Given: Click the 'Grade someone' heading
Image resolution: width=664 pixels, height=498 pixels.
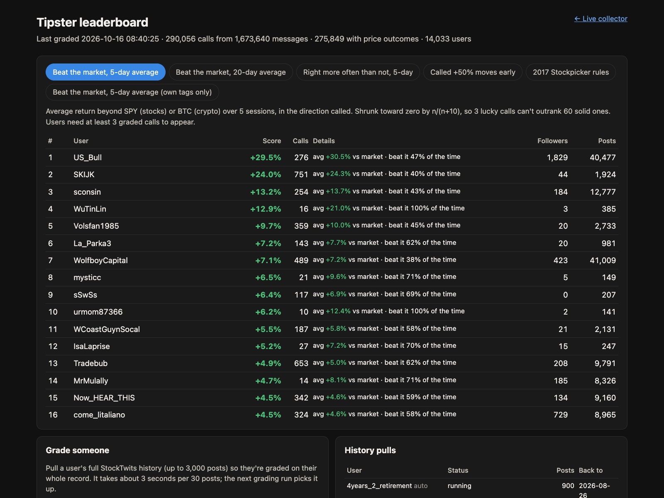Looking at the screenshot, I should 78,450.
